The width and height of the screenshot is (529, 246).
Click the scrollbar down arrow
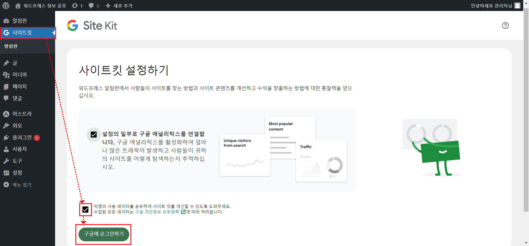click(x=526, y=243)
